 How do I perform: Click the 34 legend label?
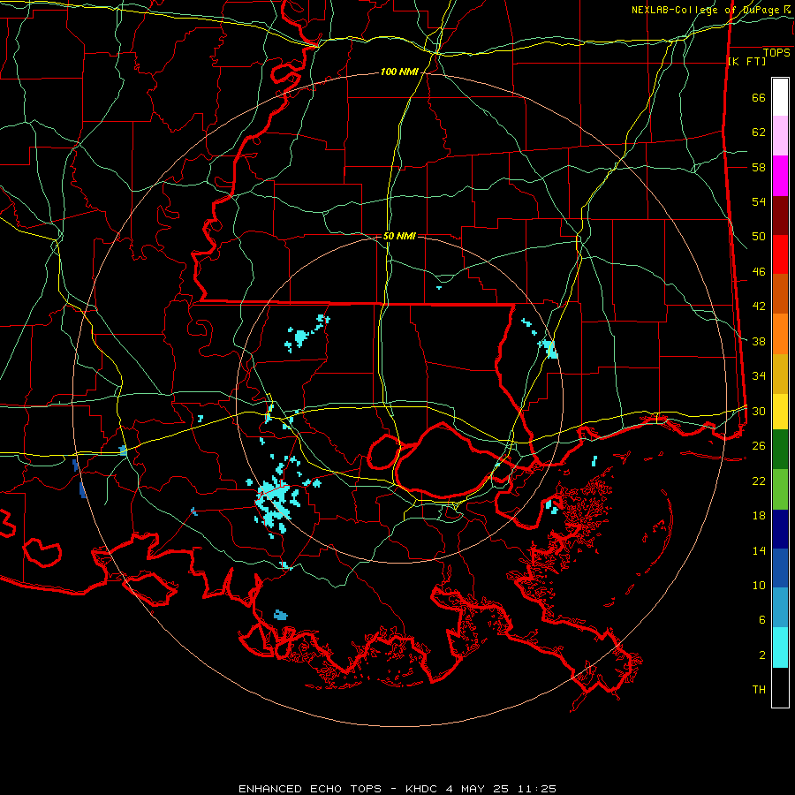(759, 375)
